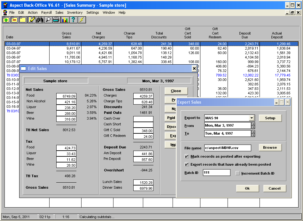This screenshot has width=303, height=221.
Task: Click the delete record folder icon with the minus sign
Action: 14,20
